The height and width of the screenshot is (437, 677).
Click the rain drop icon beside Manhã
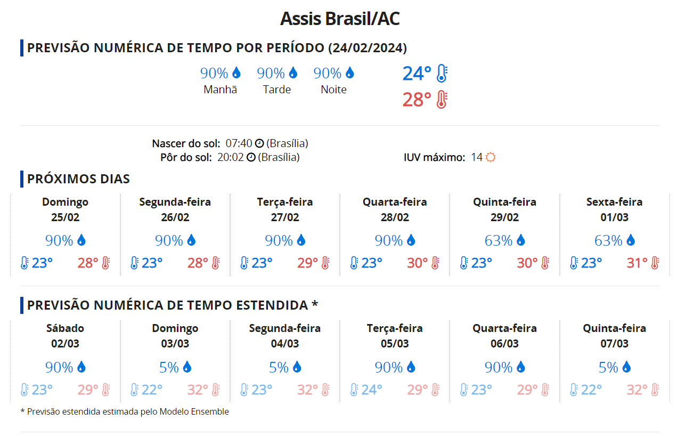(236, 73)
